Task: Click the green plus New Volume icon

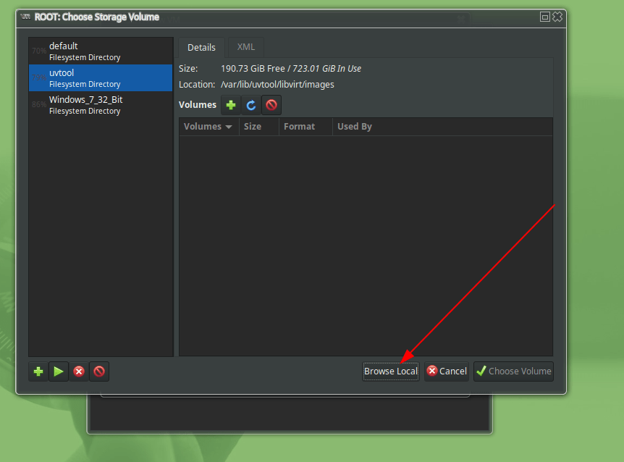Action: [231, 105]
